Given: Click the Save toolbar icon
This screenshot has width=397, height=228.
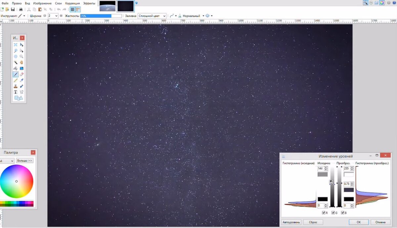Looking at the screenshot, I should [13, 9].
